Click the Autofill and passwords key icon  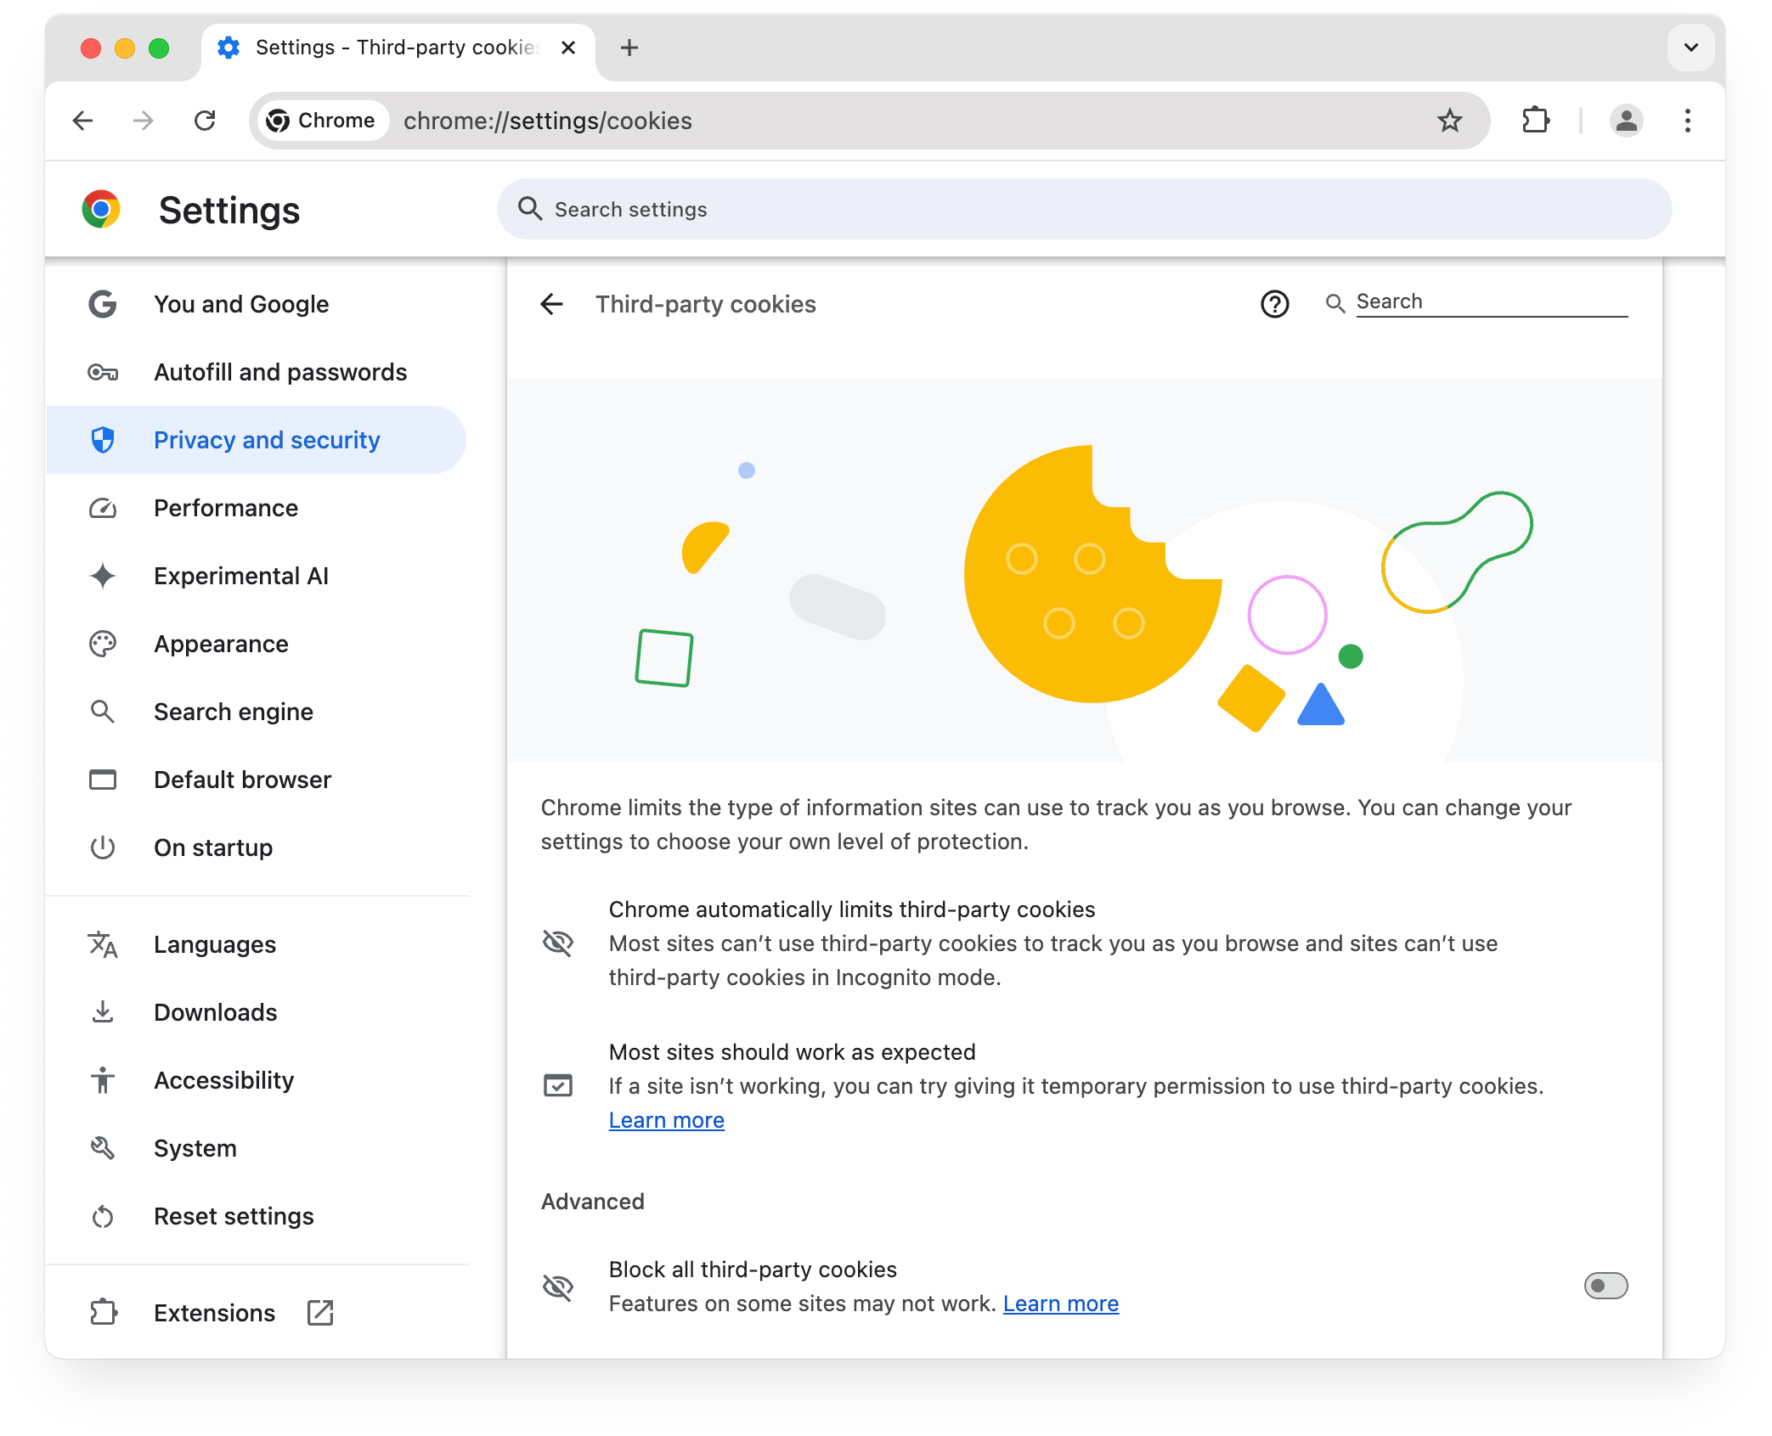coord(104,372)
